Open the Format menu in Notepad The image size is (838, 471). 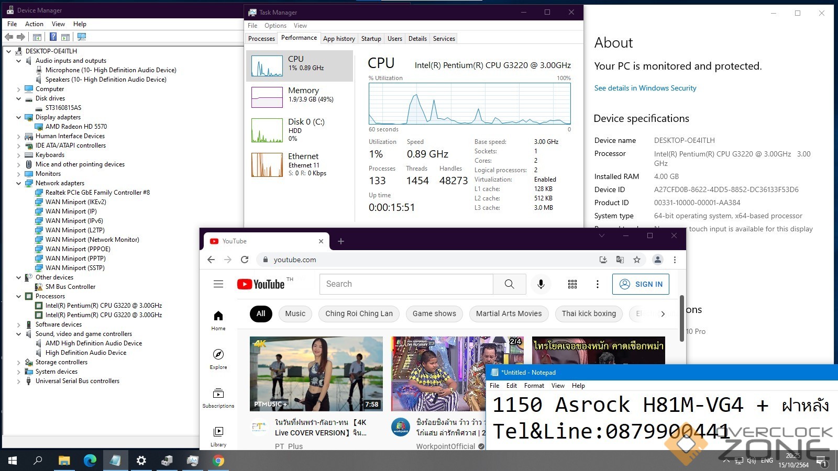coord(534,386)
